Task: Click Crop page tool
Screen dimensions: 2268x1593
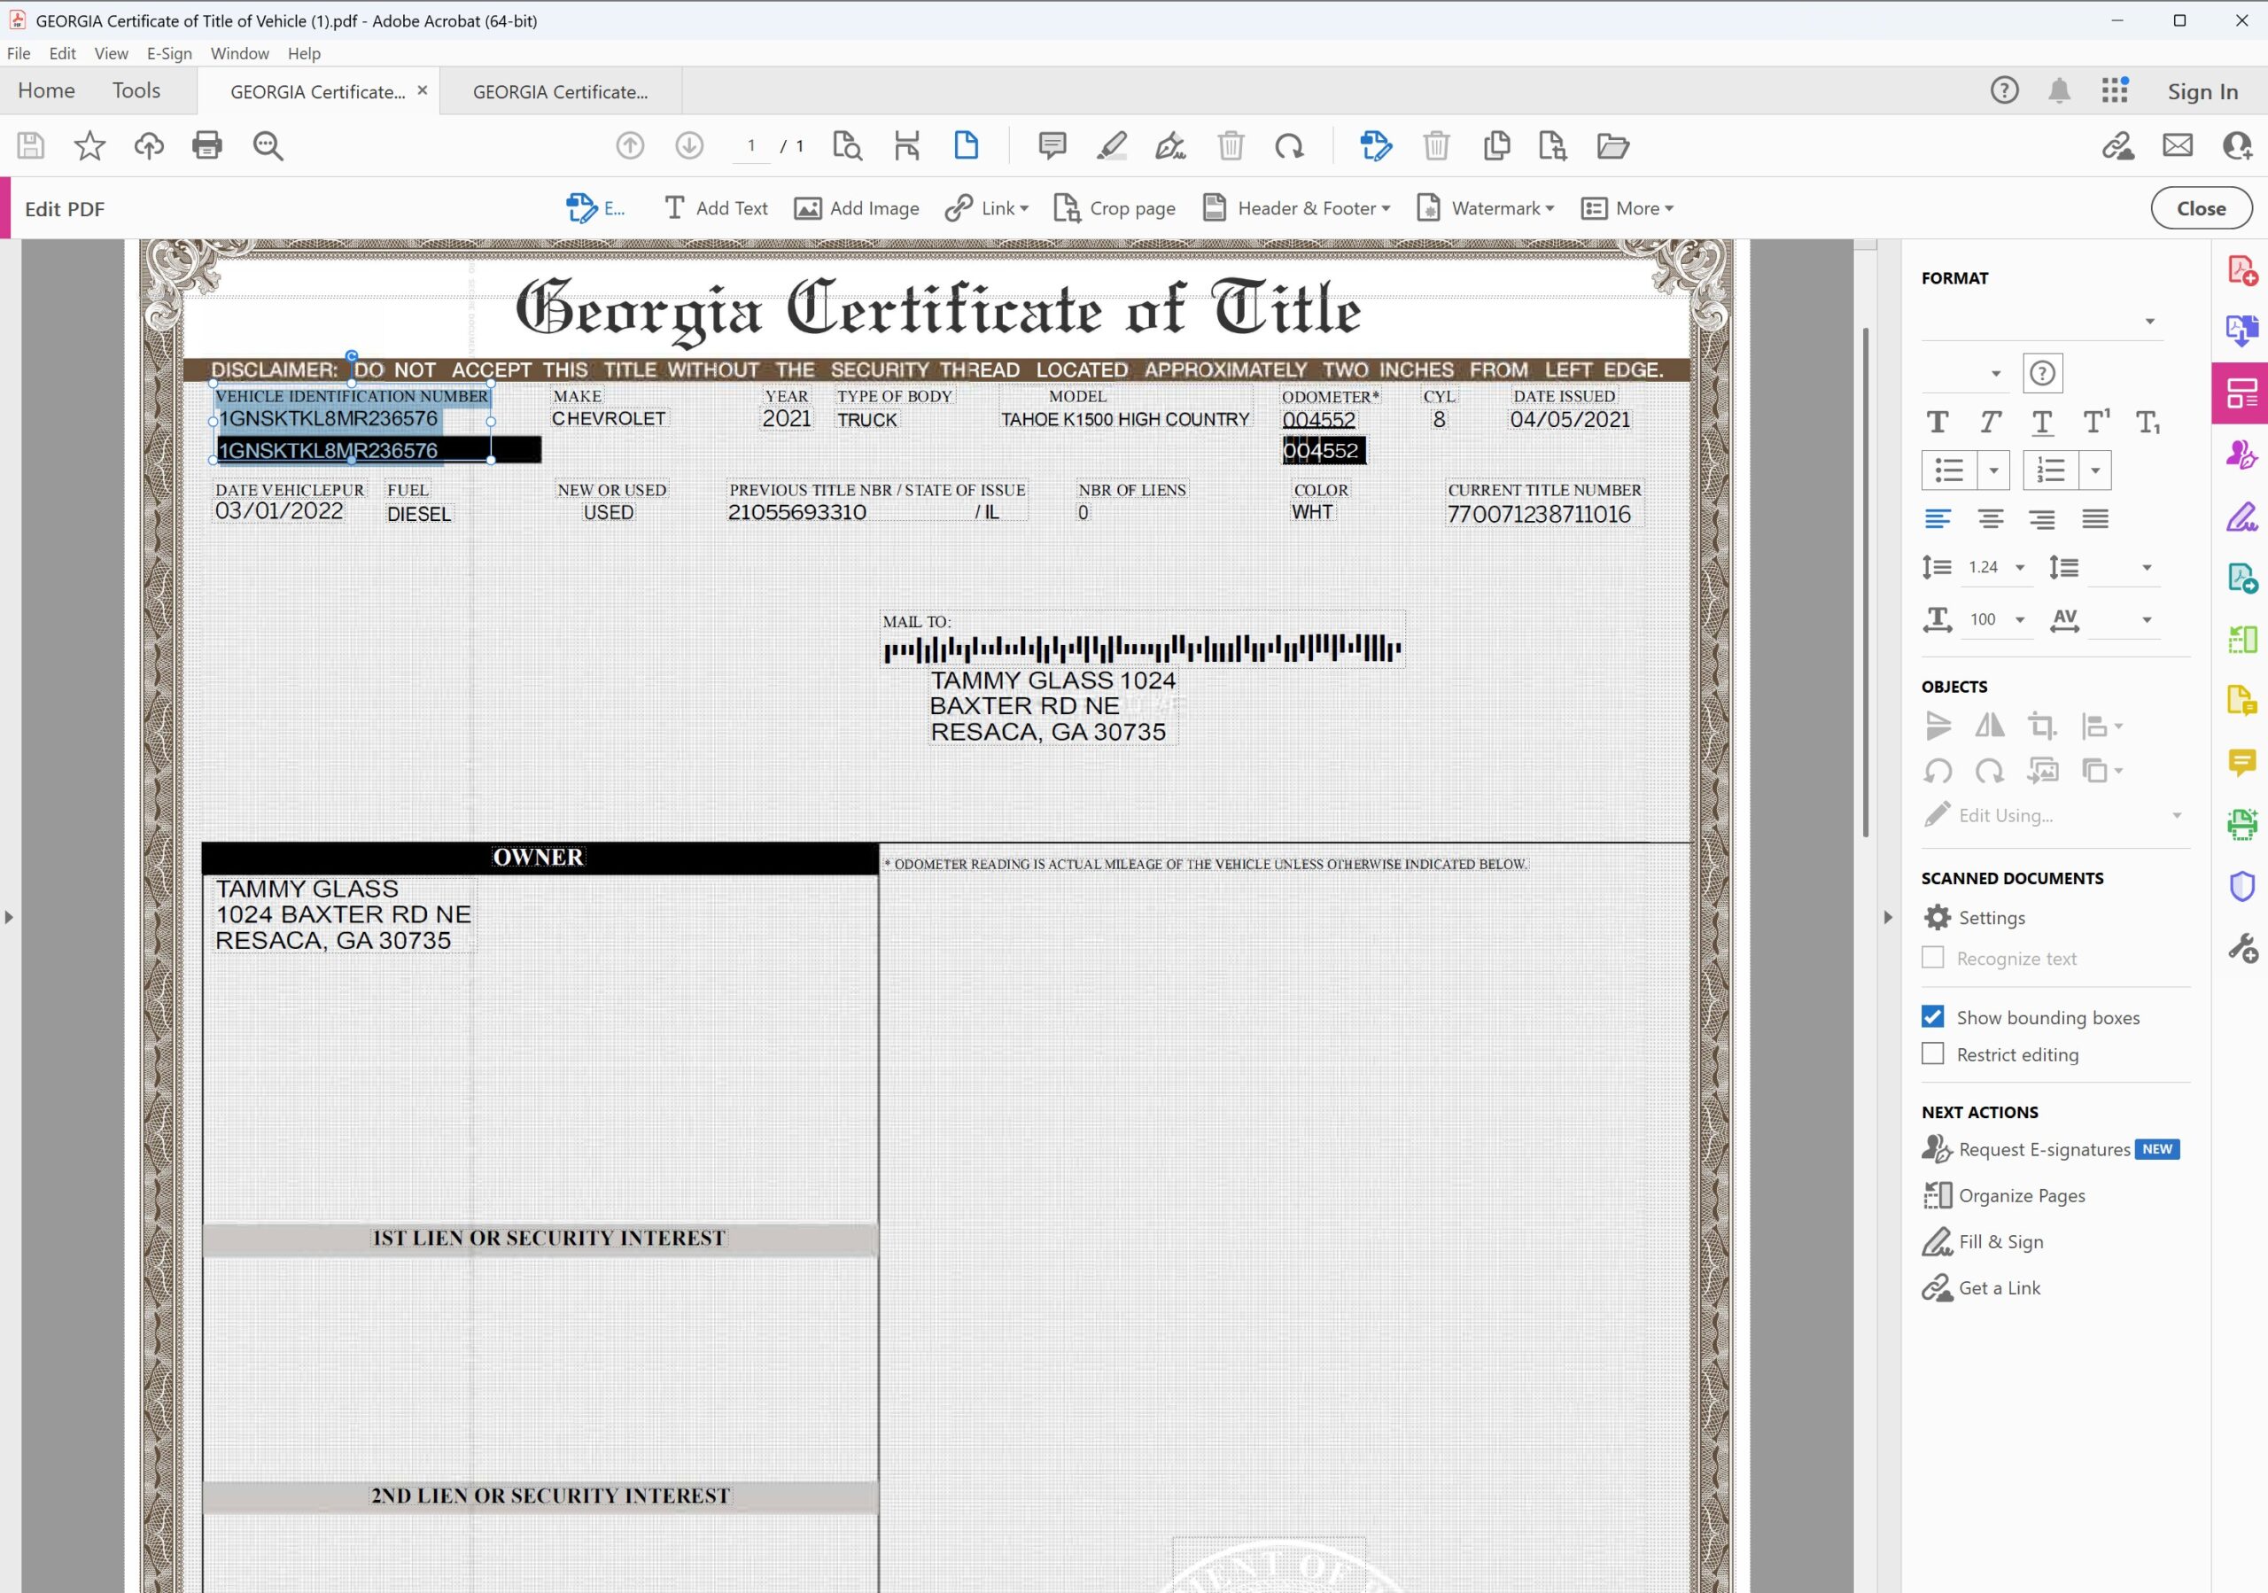Action: [1115, 208]
